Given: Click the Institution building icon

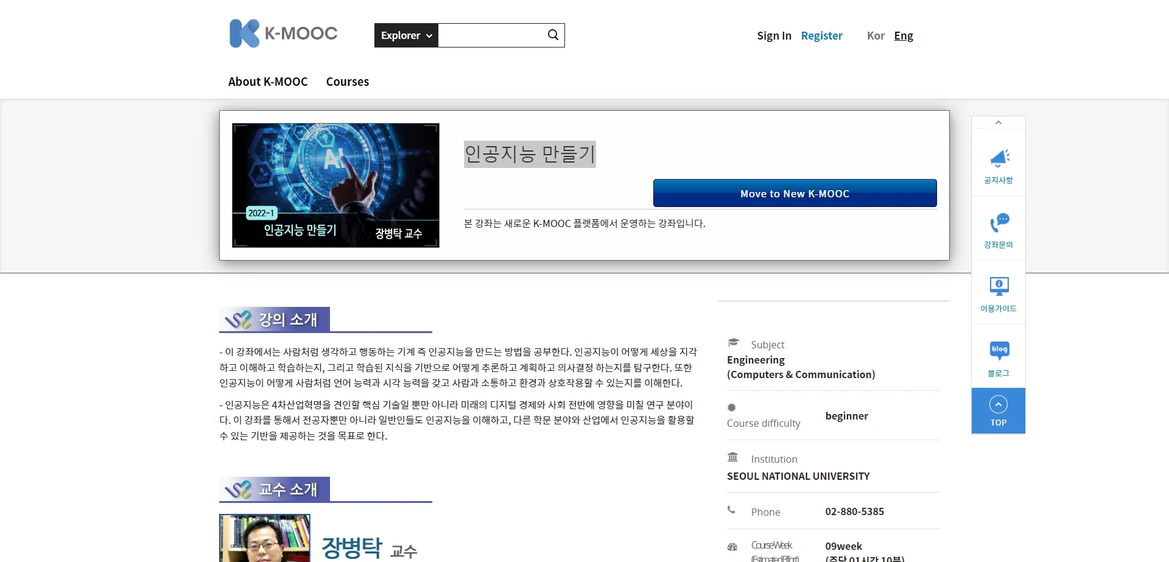Looking at the screenshot, I should pos(732,457).
